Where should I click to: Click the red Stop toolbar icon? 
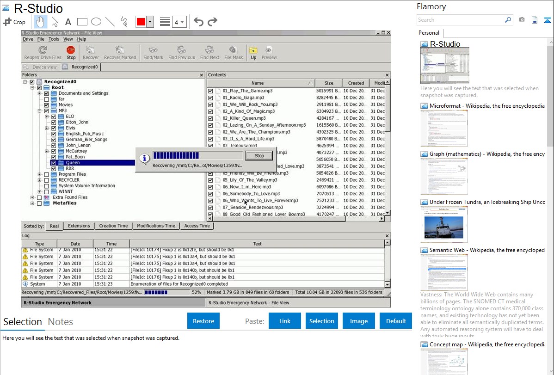(71, 53)
